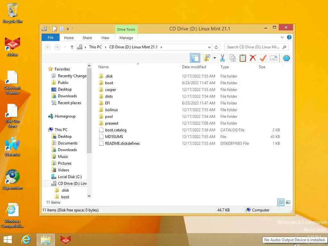Click the Cut scissors icon
The width and height of the screenshot is (328, 246).
click(222, 58)
